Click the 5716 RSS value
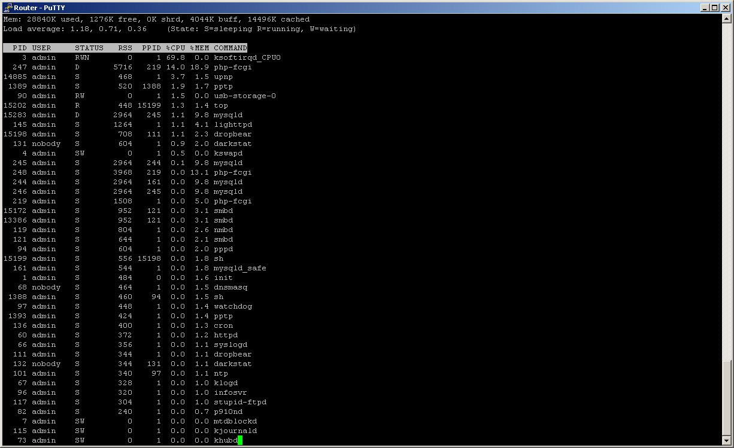The width and height of the screenshot is (734, 448). pyautogui.click(x=123, y=67)
